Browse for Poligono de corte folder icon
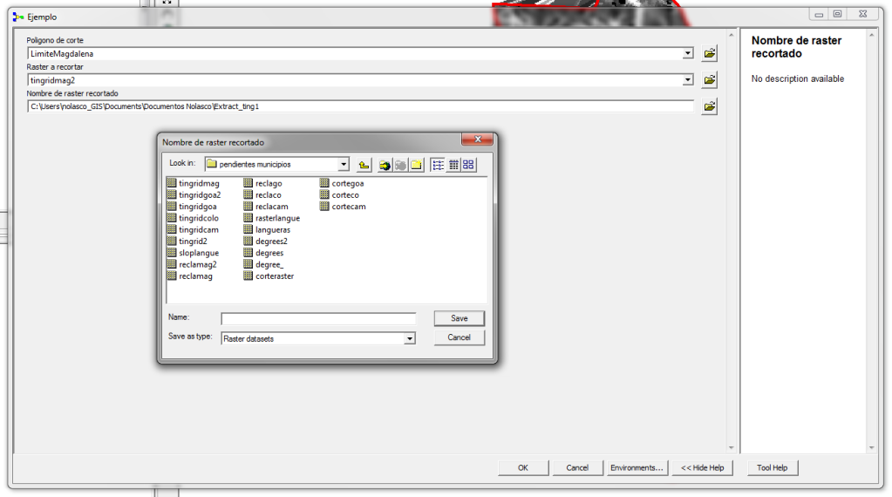This screenshot has width=892, height=497. 710,53
